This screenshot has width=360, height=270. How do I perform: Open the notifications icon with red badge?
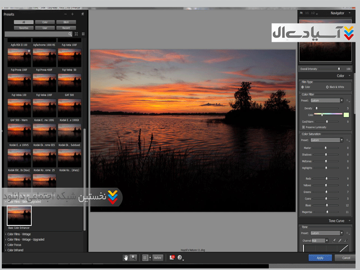pyautogui.click(x=172, y=258)
